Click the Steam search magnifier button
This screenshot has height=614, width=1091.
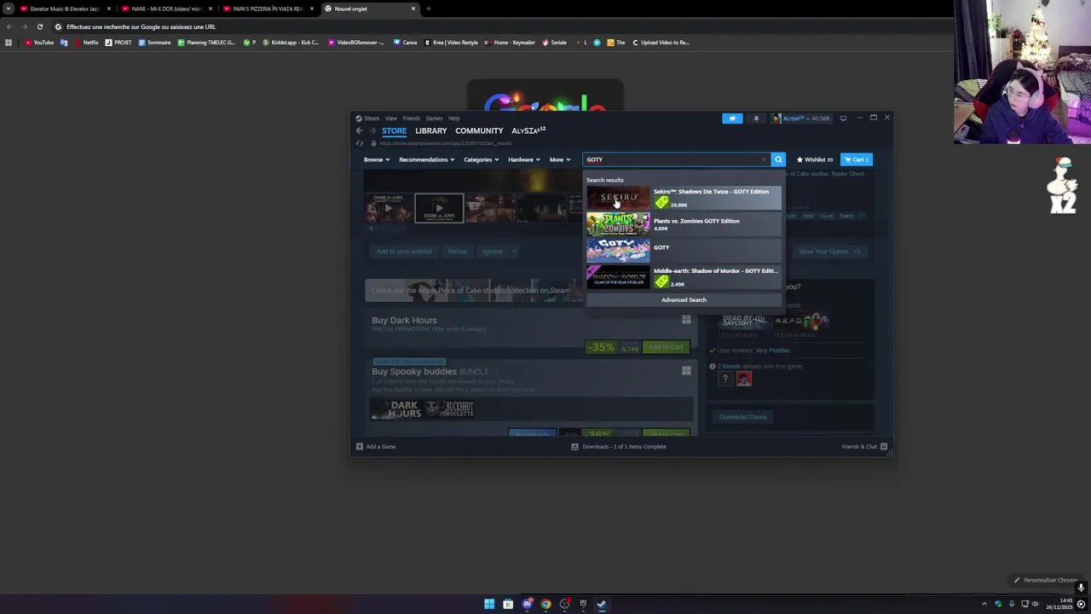coord(778,159)
